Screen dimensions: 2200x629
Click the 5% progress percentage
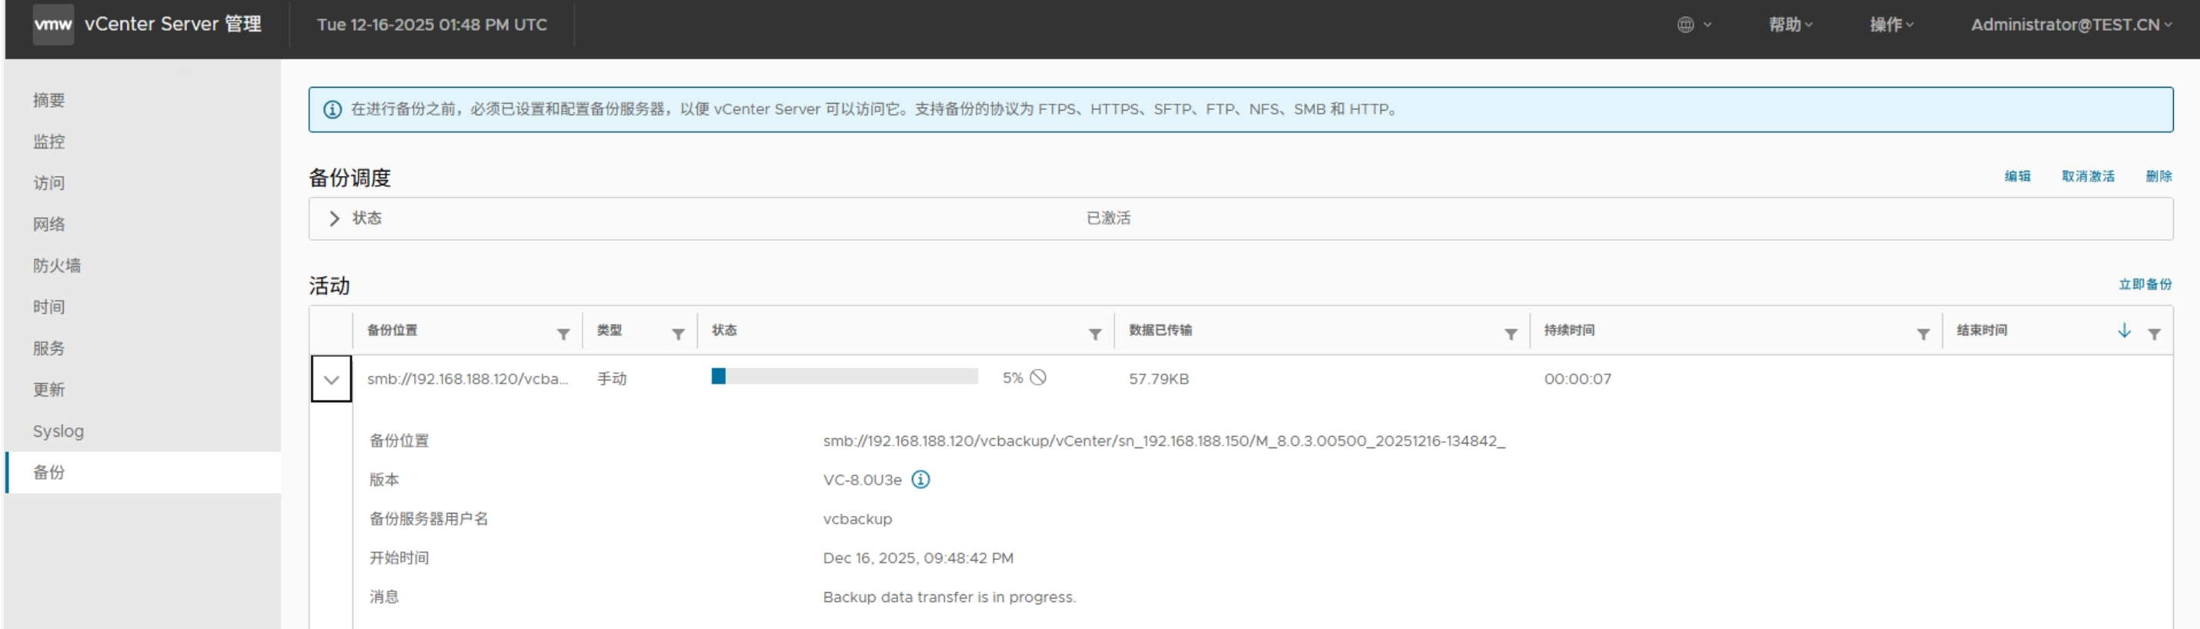(x=1012, y=378)
